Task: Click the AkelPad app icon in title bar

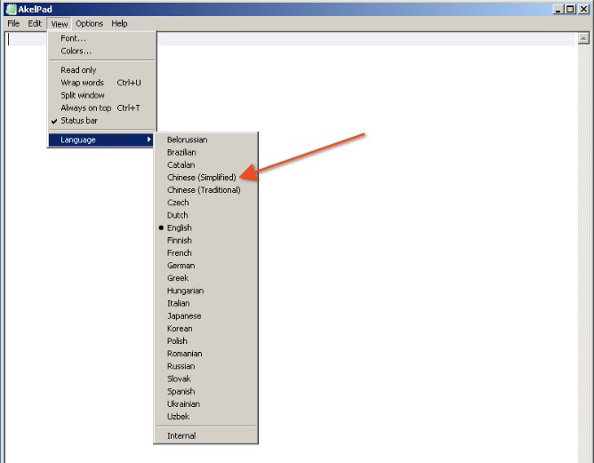Action: 11,9
